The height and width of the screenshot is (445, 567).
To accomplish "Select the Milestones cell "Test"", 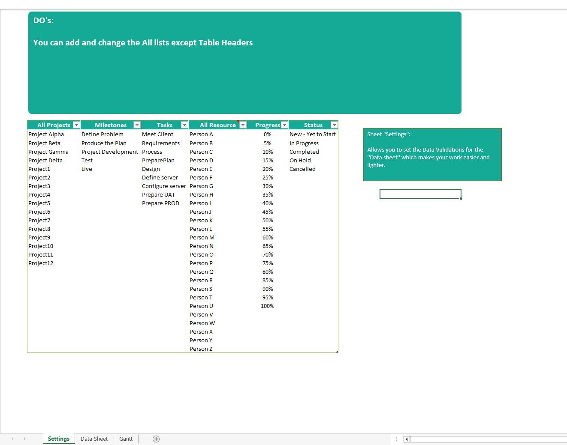I will [x=111, y=160].
